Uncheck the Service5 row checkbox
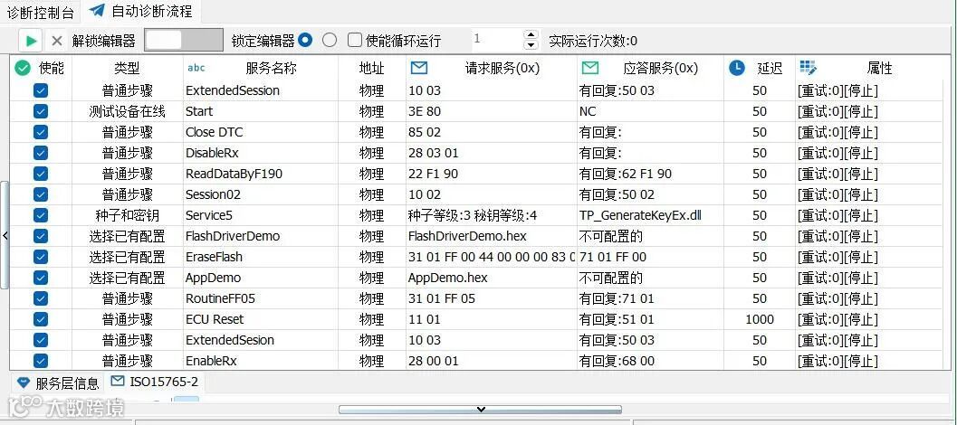Image resolution: width=957 pixels, height=425 pixels. pyautogui.click(x=41, y=215)
